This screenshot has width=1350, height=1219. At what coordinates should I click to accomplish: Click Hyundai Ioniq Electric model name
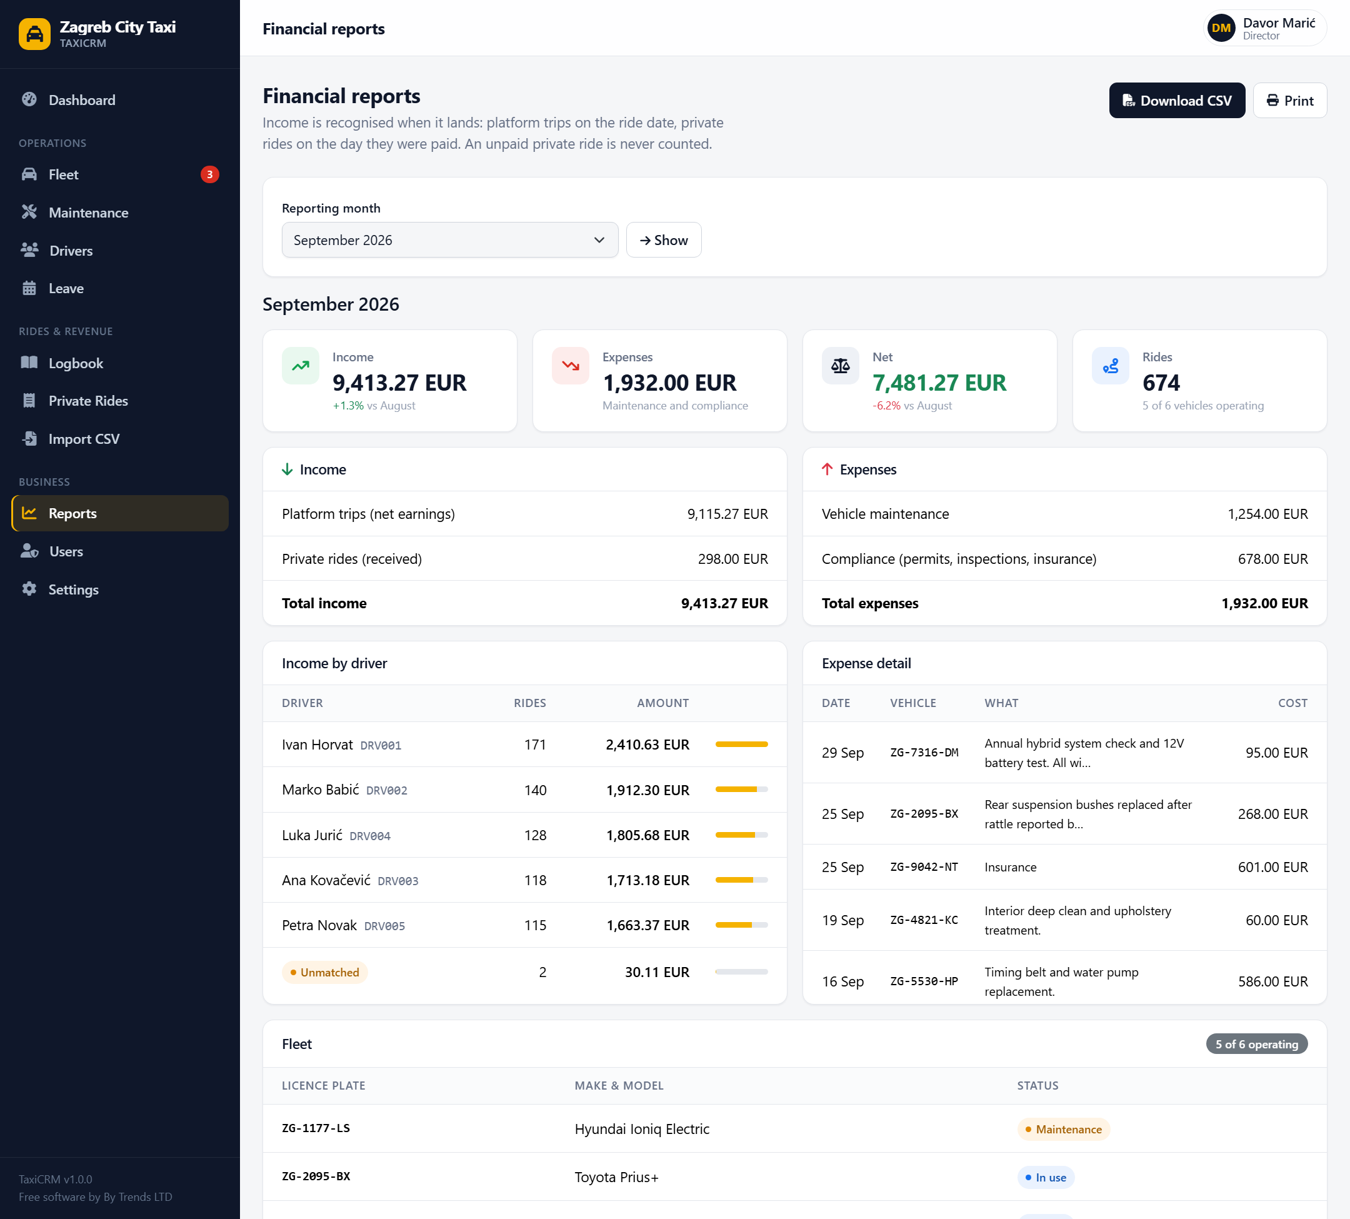click(641, 1128)
